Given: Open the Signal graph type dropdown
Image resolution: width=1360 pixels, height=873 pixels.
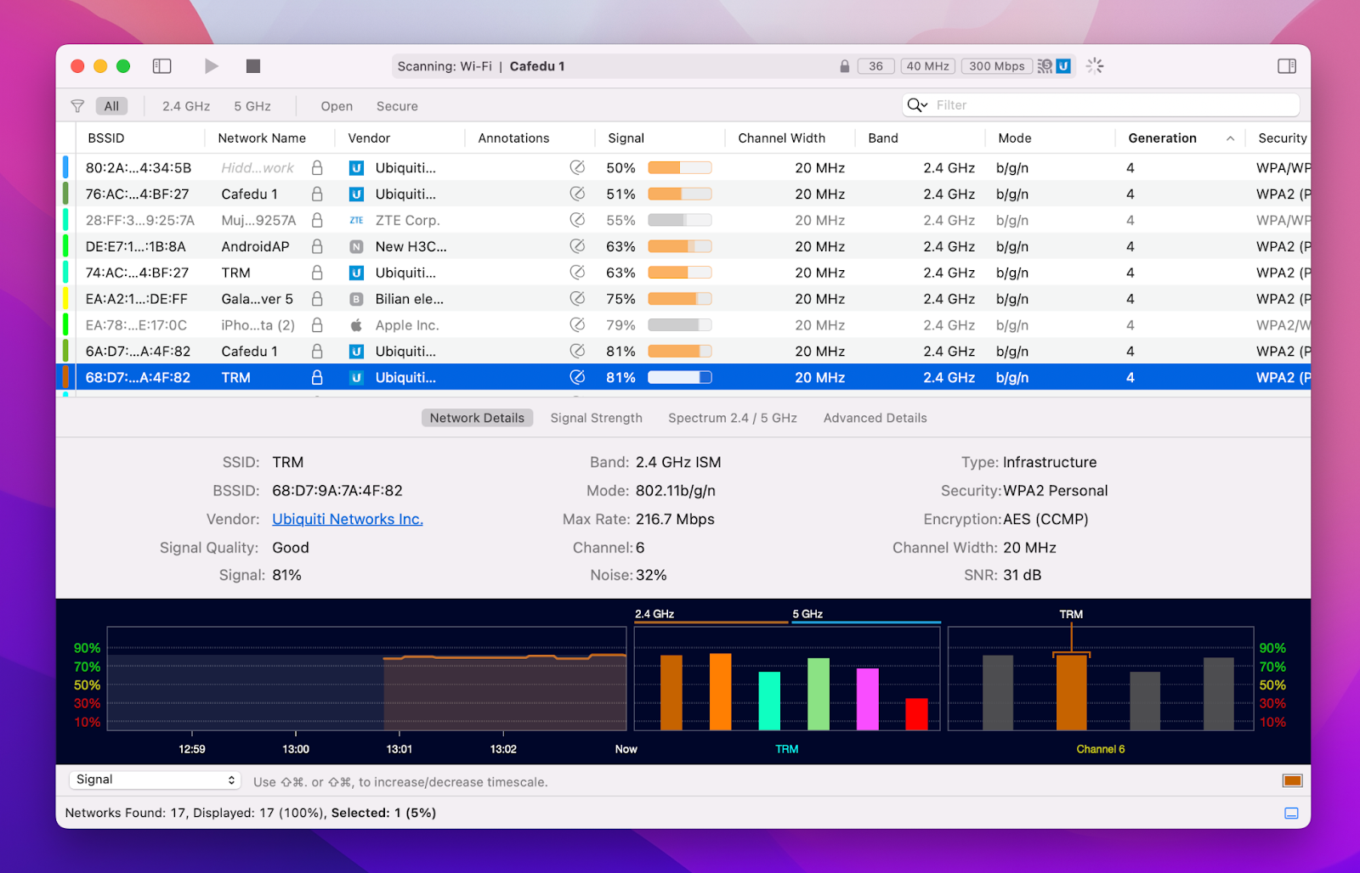Looking at the screenshot, I should point(156,780).
